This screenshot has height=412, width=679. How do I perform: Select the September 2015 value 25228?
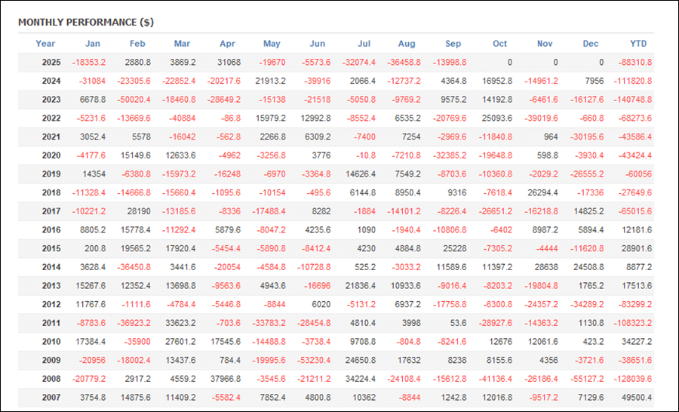pos(455,249)
